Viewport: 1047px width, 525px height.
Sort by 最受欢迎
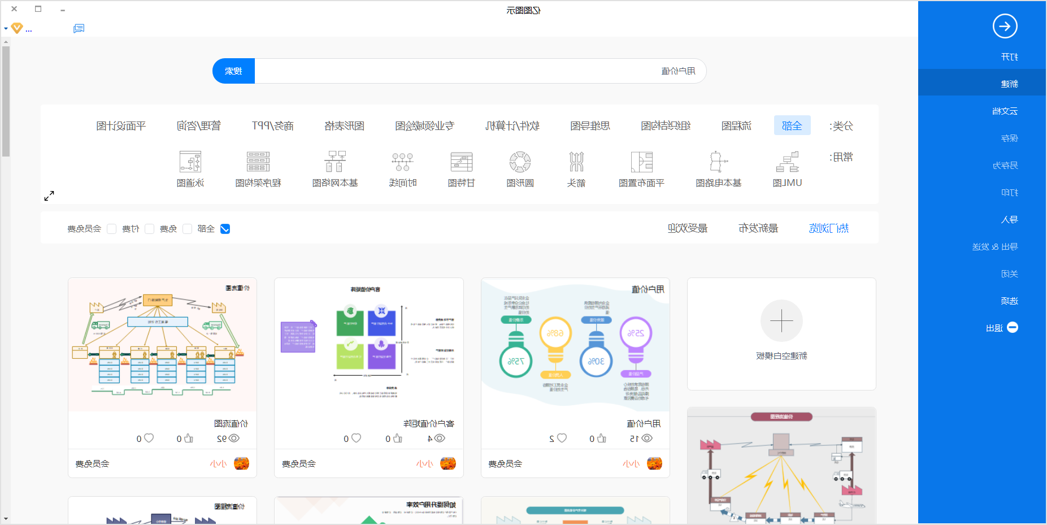688,228
